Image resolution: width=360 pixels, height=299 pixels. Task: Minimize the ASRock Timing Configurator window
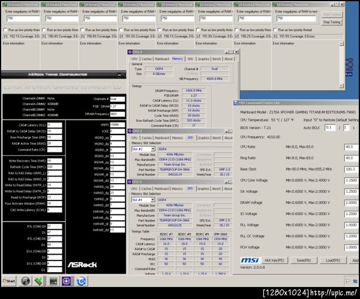pos(119,75)
